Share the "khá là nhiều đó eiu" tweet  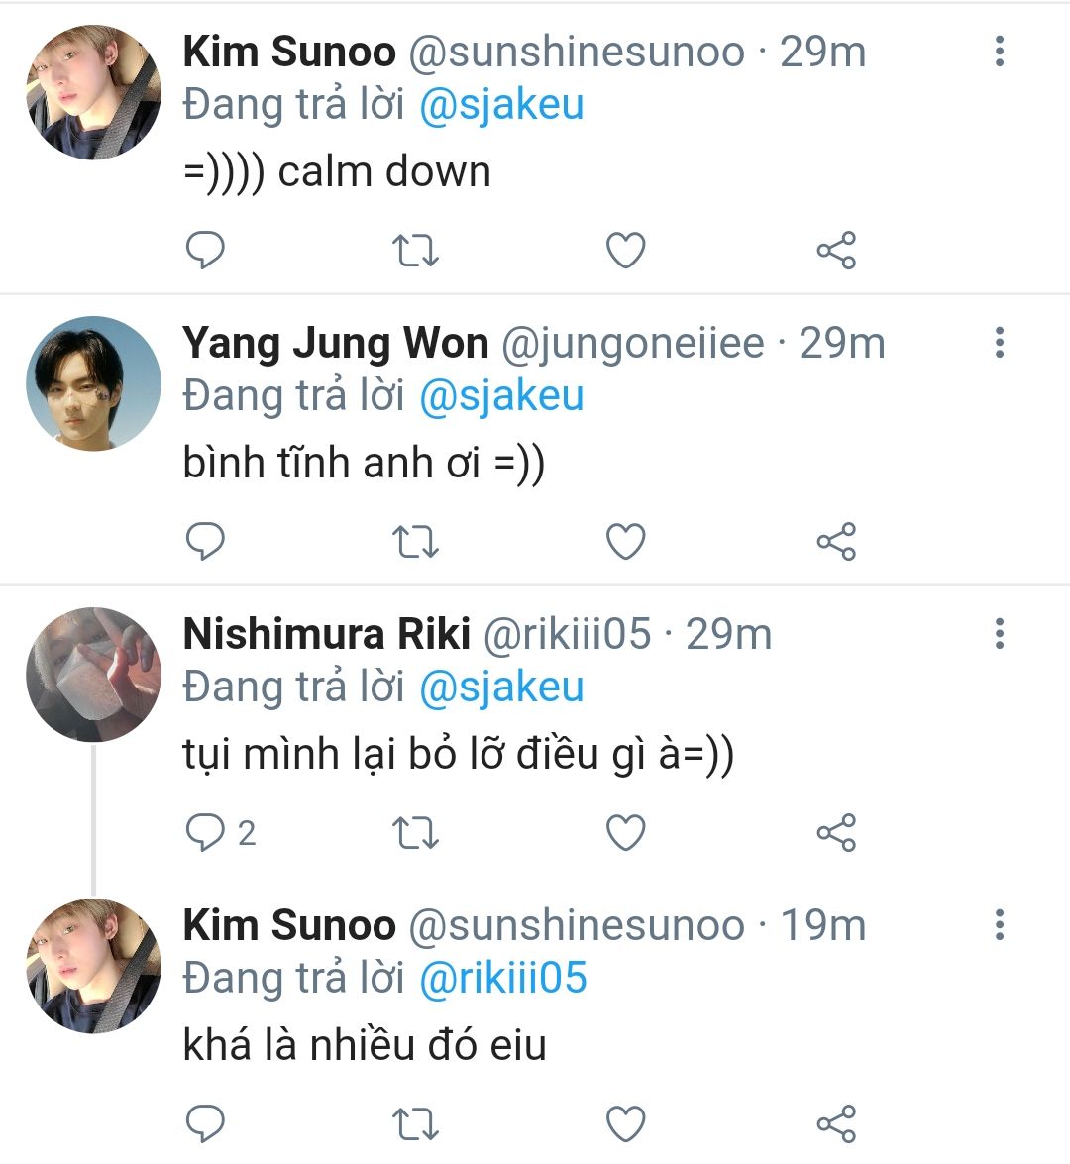click(836, 1124)
